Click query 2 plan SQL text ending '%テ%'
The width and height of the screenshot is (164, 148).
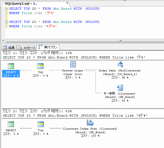[x=75, y=116]
